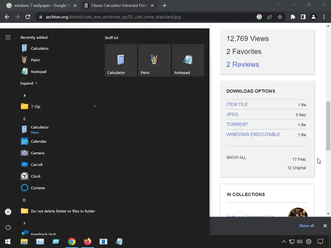Click the scrollbar down arrow
331x248 pixels.
point(328,214)
